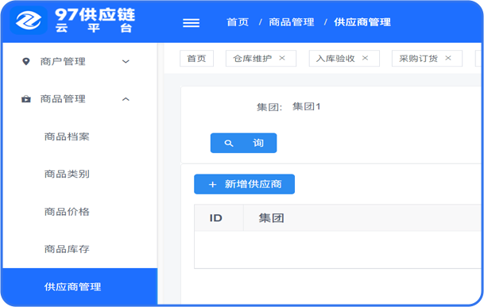Close the 仓库维护 tab
Viewport: 484px width, 307px height.
click(282, 58)
